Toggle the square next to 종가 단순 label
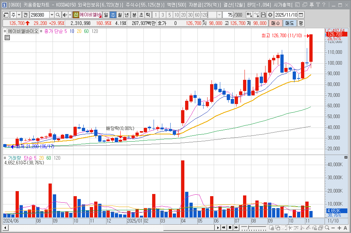The image size is (351, 233). click(x=41, y=31)
